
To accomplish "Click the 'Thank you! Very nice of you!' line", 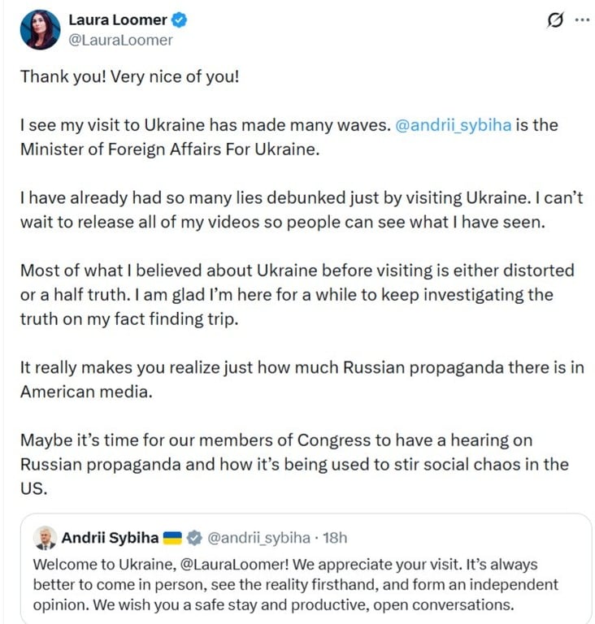I will (x=130, y=76).
